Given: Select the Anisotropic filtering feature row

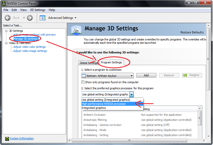Looking at the screenshot, I should click(x=140, y=120).
